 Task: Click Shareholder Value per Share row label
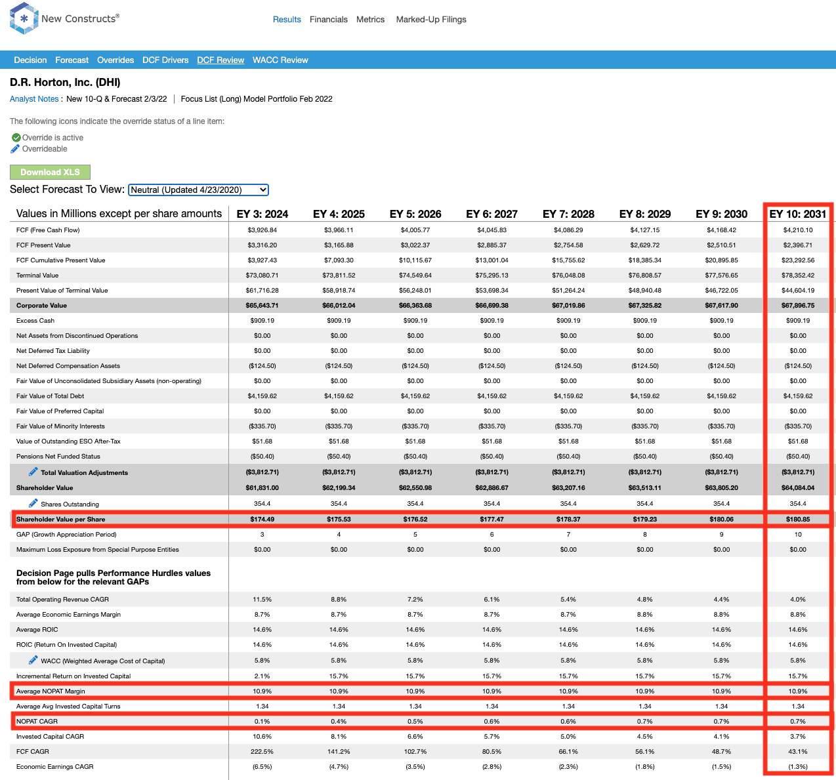[x=60, y=520]
